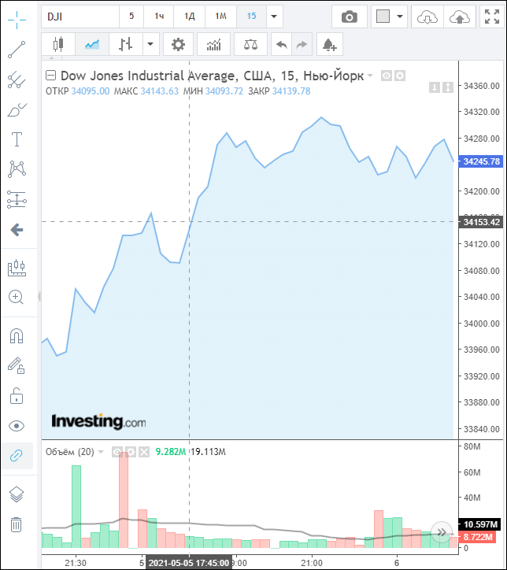Viewport: 507px width, 570px height.
Task: Take a chart snapshot with camera icon
Action: [350, 17]
